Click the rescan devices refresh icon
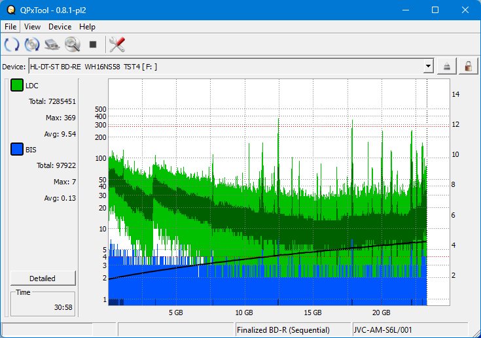 (12, 44)
